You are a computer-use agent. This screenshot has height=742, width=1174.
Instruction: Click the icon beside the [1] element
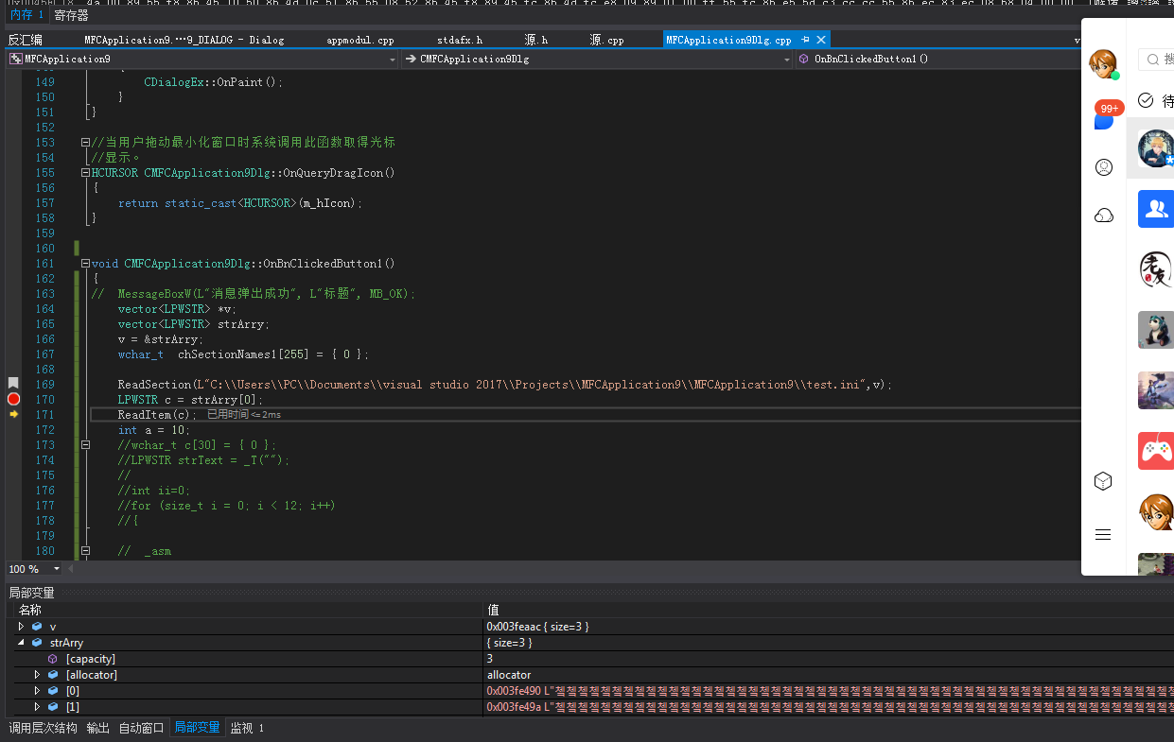tap(53, 707)
